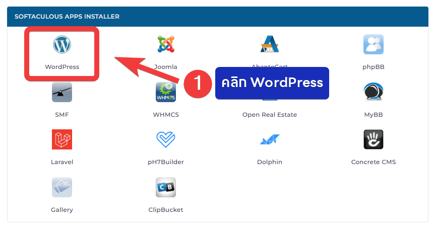Viewport: 435px width, 231px height.
Task: Open the pH7Builder heart icon
Action: point(166,139)
